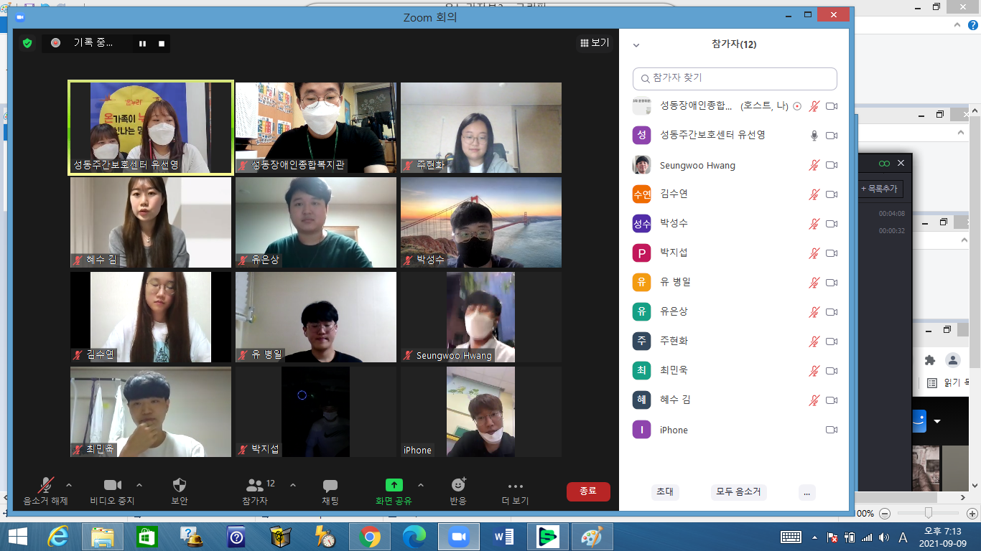Open the 보안 security icon
The image size is (981, 551).
click(x=180, y=485)
